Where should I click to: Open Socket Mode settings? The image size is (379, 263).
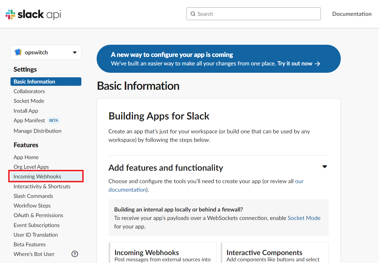click(x=29, y=101)
